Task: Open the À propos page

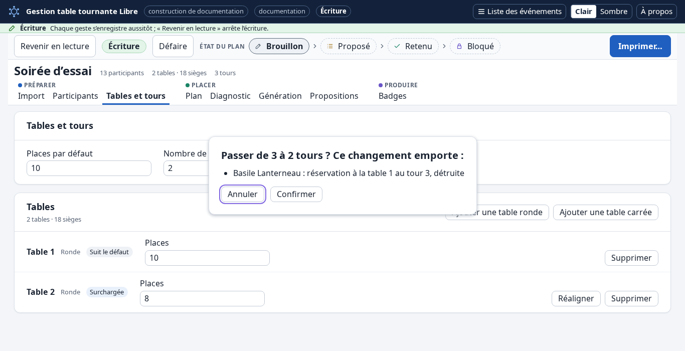Action: (x=656, y=12)
